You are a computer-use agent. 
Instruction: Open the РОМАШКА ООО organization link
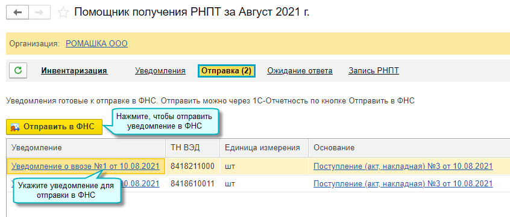(96, 43)
